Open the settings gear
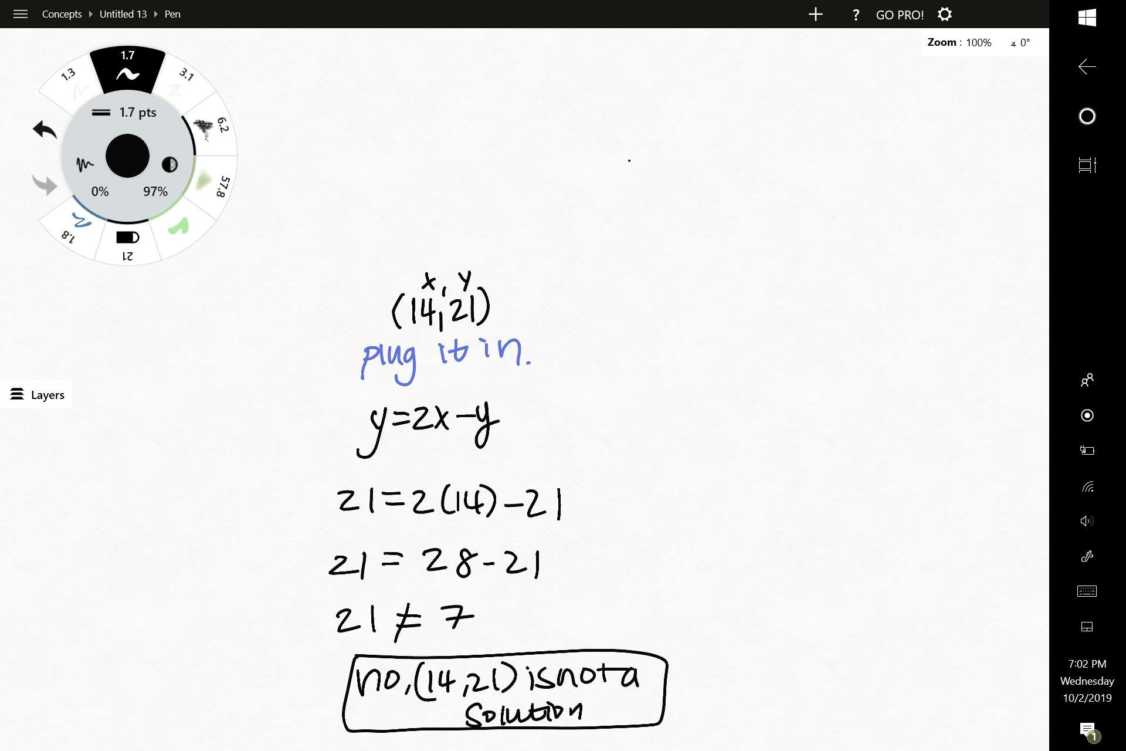The height and width of the screenshot is (751, 1126). 944,15
